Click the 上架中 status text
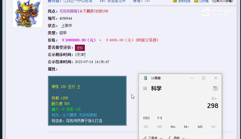The width and height of the screenshot is (241, 139). 66,26
